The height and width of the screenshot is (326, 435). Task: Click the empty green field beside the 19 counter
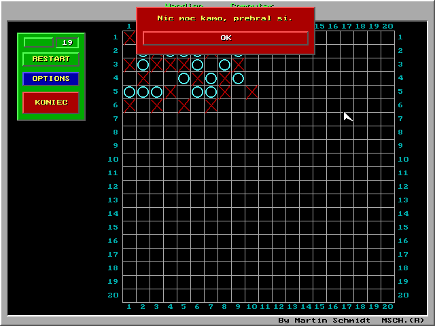click(x=39, y=43)
